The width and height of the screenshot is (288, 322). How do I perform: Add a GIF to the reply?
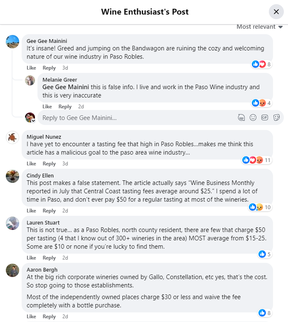264,118
